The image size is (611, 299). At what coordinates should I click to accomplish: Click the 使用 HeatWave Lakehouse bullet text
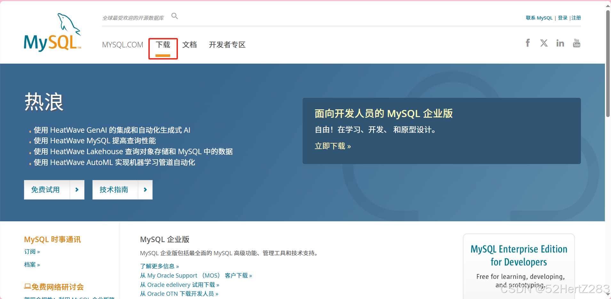pyautogui.click(x=133, y=152)
